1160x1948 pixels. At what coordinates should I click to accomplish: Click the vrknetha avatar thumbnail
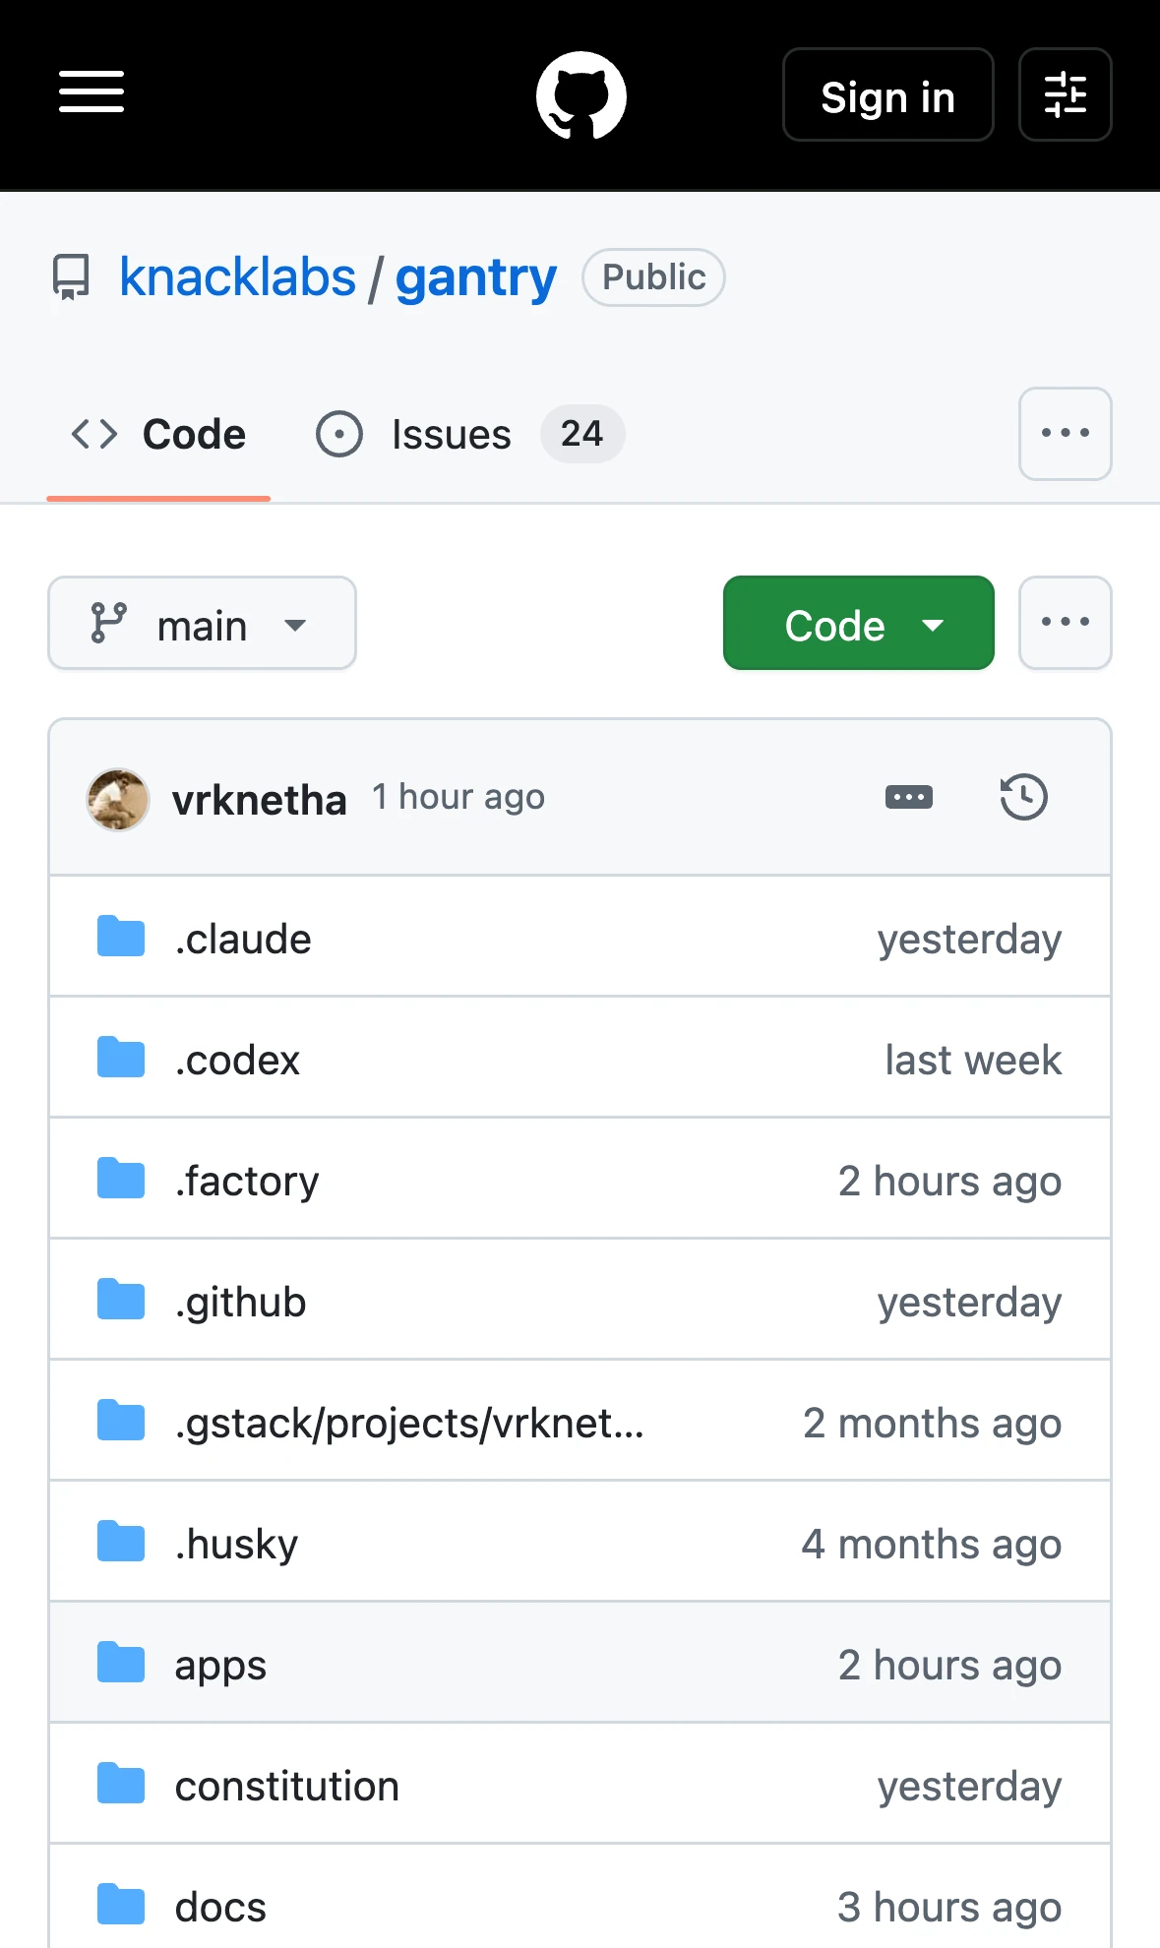(118, 799)
